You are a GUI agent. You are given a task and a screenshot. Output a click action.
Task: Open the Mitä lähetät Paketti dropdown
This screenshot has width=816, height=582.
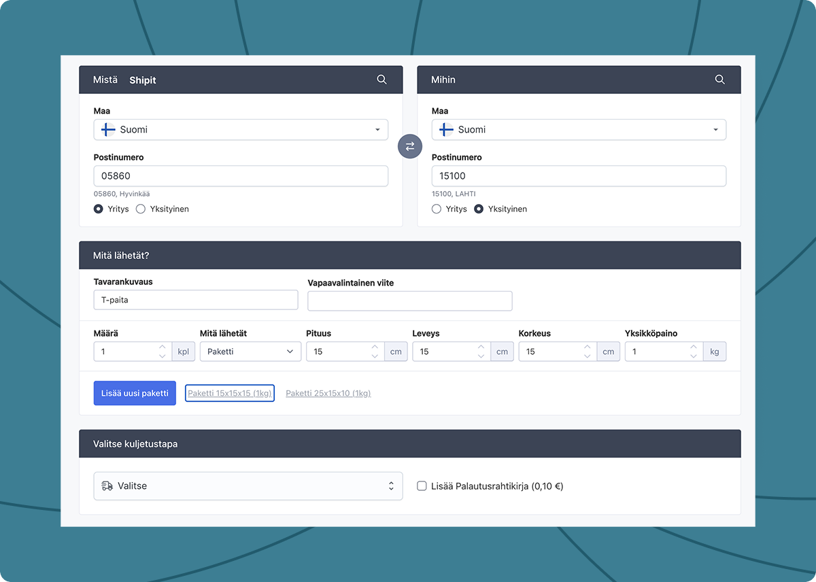[x=250, y=352]
